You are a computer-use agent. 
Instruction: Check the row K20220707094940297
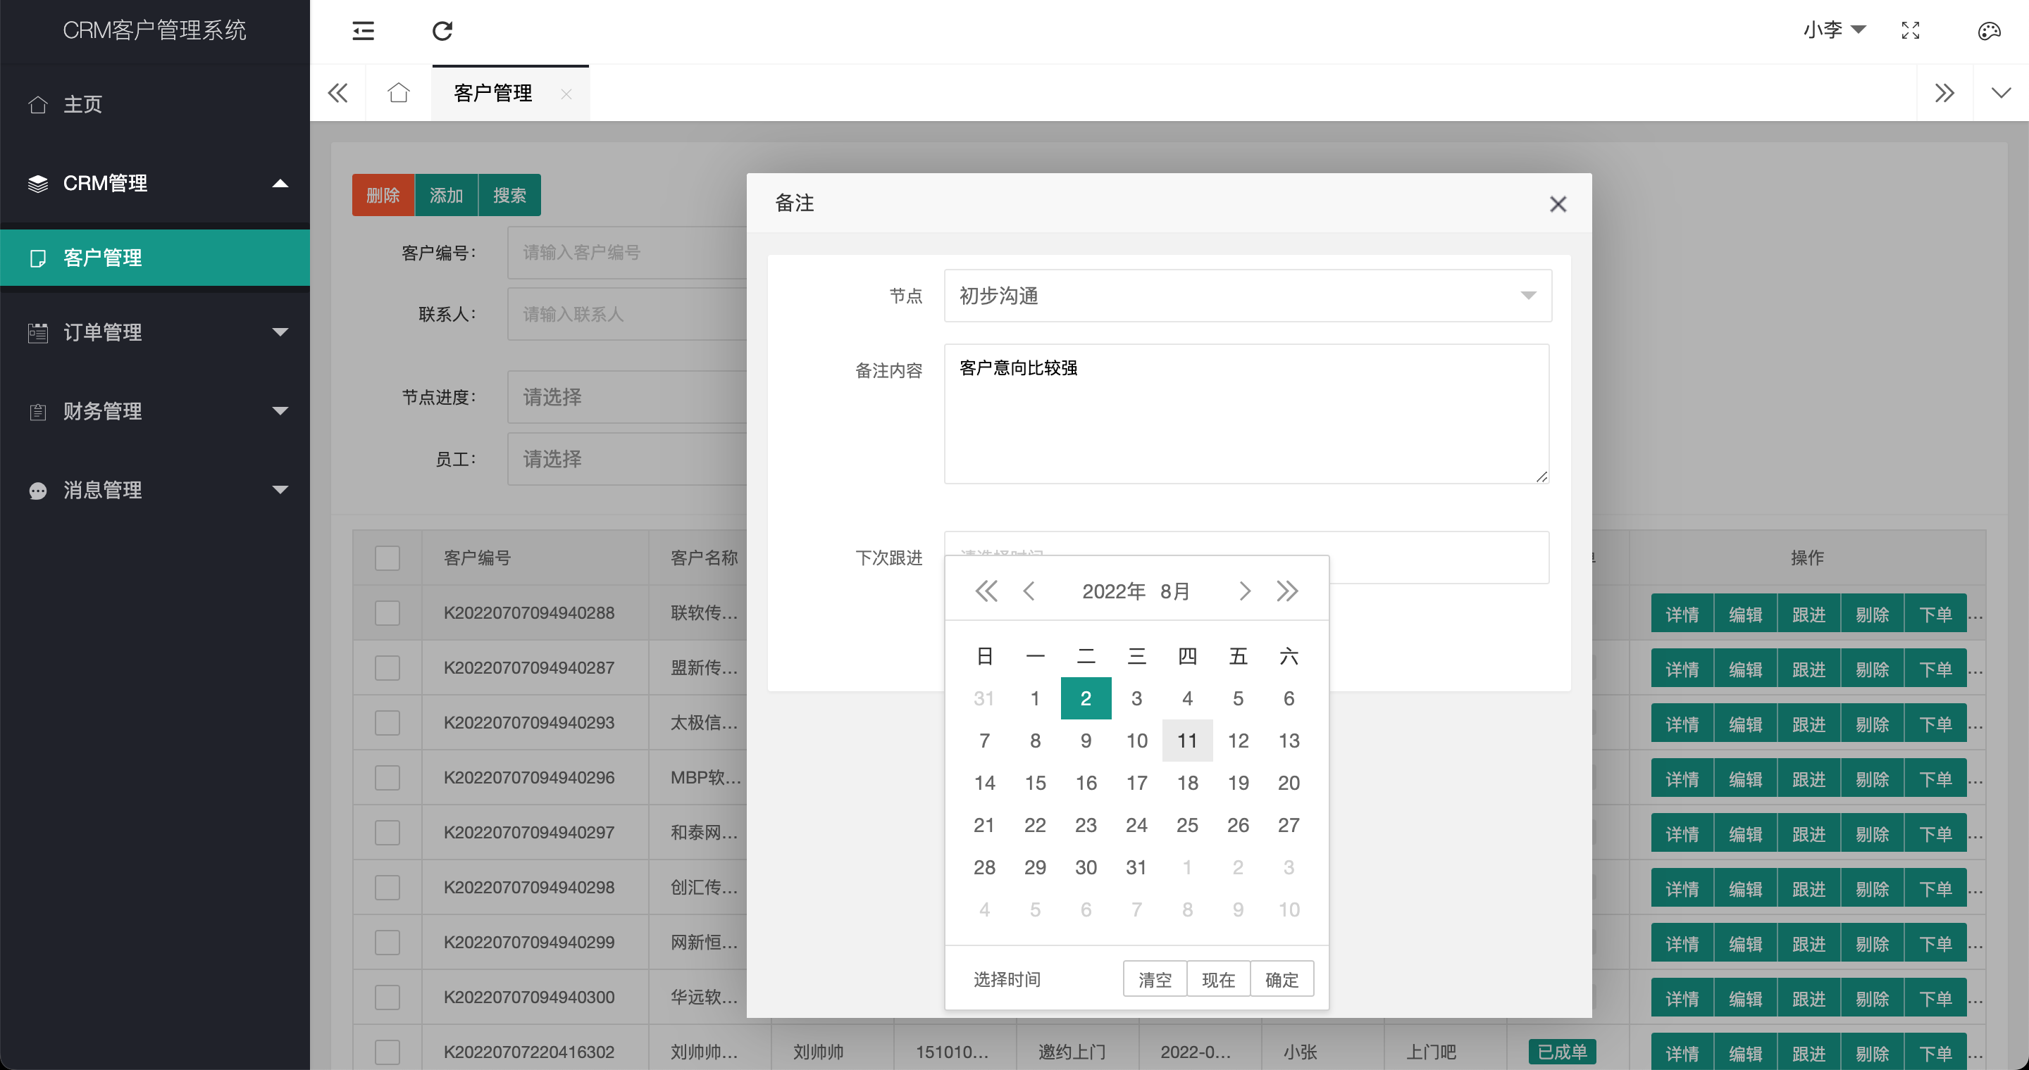pos(387,832)
